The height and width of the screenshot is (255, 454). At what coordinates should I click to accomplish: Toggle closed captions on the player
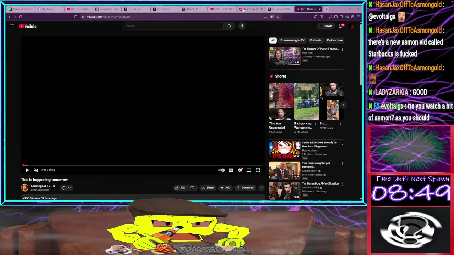231,170
